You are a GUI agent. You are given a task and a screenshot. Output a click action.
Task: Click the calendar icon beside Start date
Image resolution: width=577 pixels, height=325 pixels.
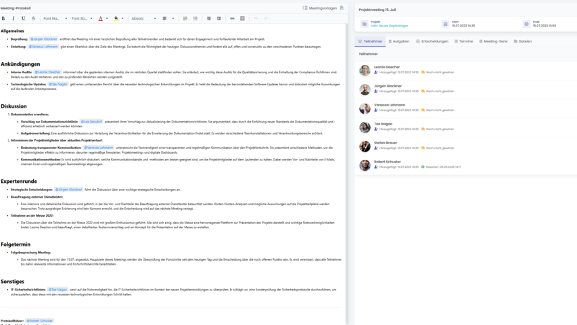pos(445,24)
